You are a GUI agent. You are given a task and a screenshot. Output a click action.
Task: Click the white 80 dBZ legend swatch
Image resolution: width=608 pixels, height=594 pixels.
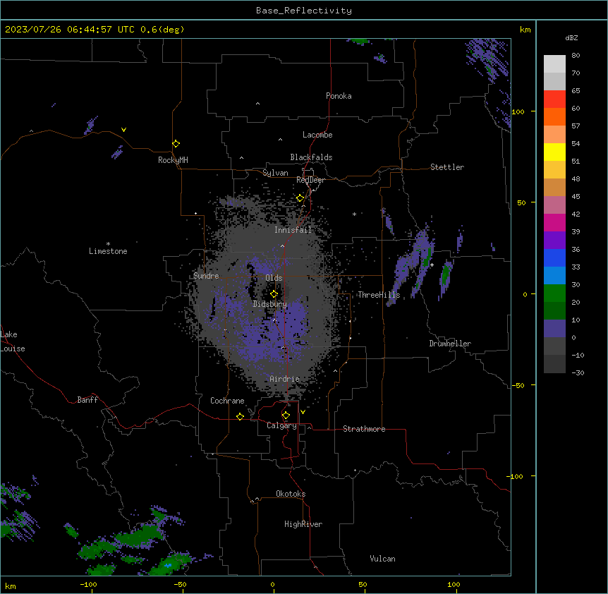[554, 64]
